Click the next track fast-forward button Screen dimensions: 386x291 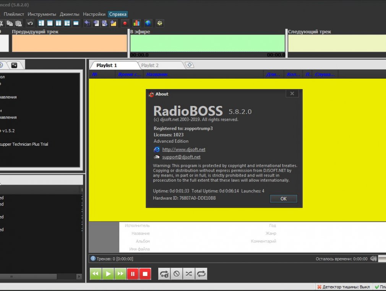[x=120, y=274]
